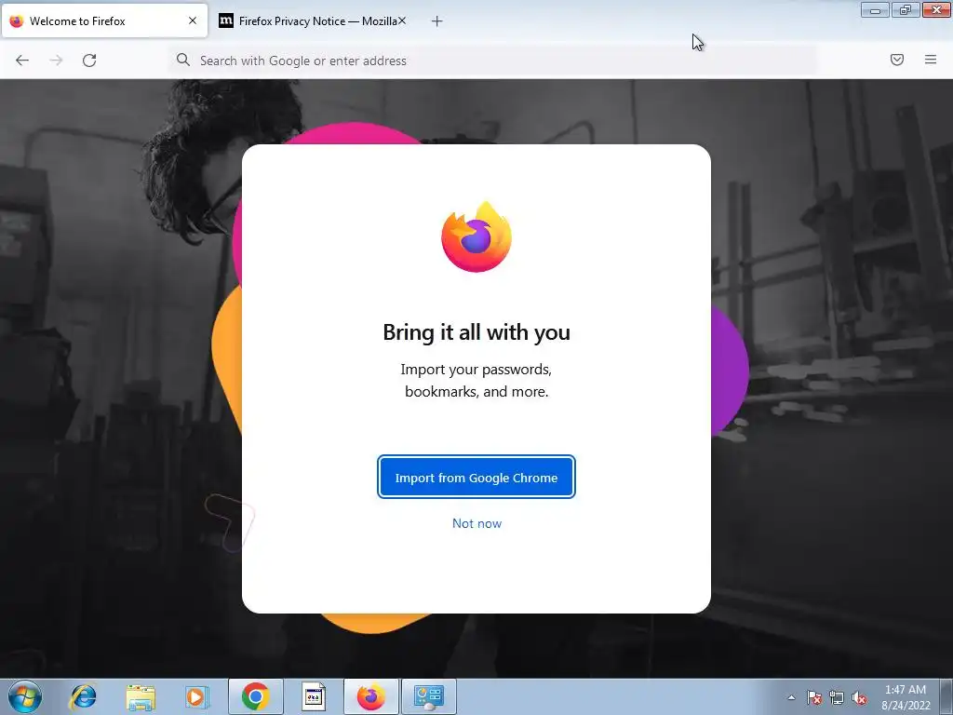Switch to the Firefox Privacy Notice tab
The image size is (953, 715).
[312, 21]
